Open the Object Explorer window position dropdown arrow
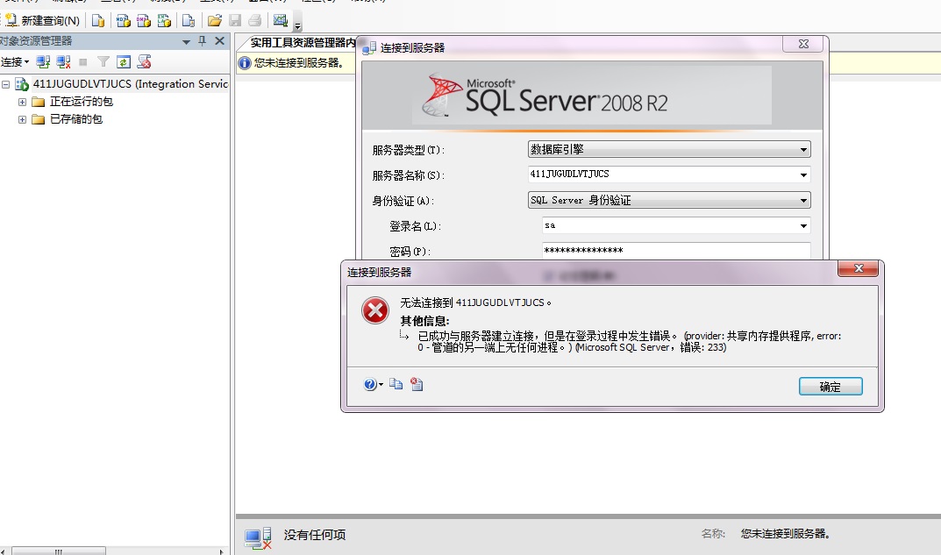This screenshot has height=555, width=941. click(186, 41)
